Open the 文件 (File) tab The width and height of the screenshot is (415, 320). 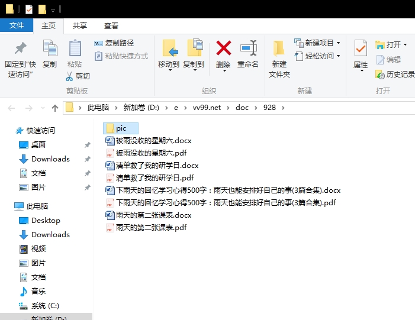pyautogui.click(x=17, y=25)
